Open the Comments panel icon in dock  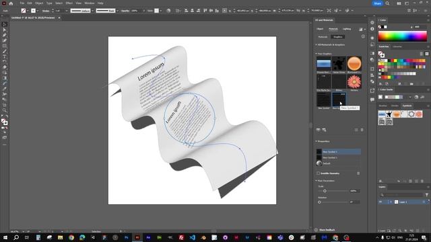pos(372,99)
